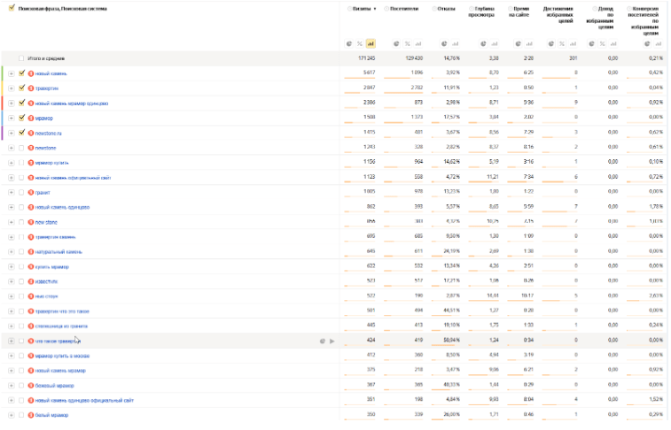This screenshot has width=671, height=430.
Task: Show pie chart for Доход по избранным целям
Action: coord(591,43)
